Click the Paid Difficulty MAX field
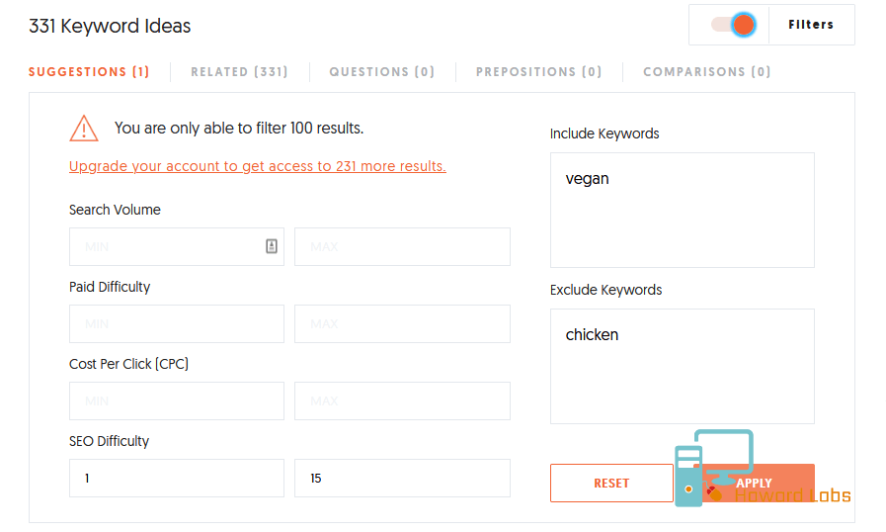This screenshot has width=886, height=532. tap(402, 323)
